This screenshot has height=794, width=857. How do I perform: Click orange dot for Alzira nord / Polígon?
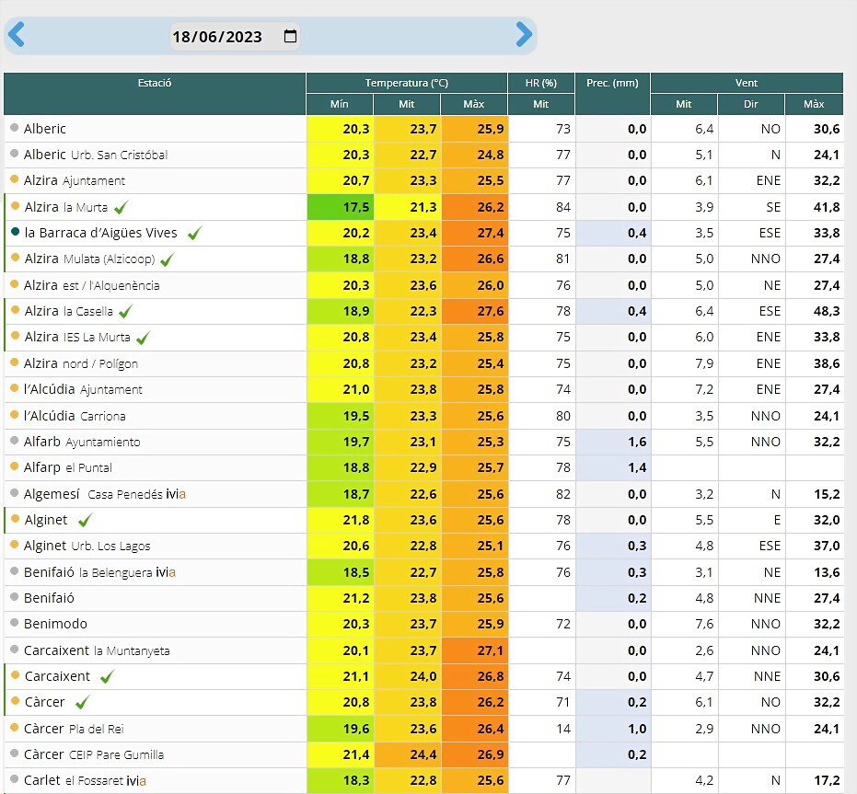tap(15, 362)
